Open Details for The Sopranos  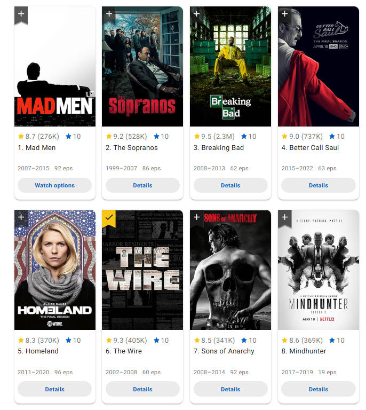142,185
